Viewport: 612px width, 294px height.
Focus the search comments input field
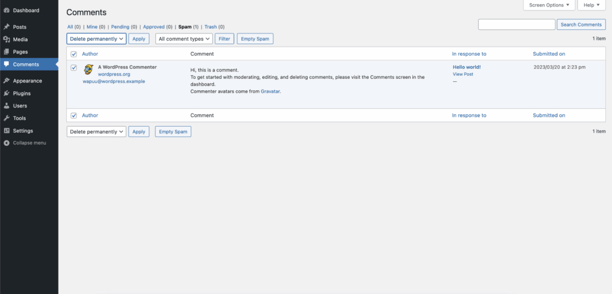click(x=517, y=24)
